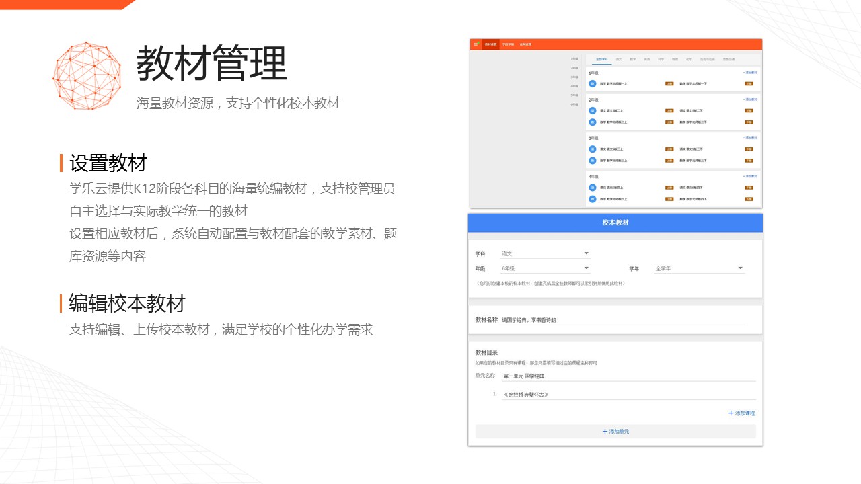This screenshot has width=861, height=484.
Task: Click 添加教材 link in 4年级 card
Action: point(750,176)
